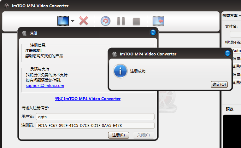Close the 注册成功 message box with X
Screen dimensions: 241x148
(x=227, y=53)
